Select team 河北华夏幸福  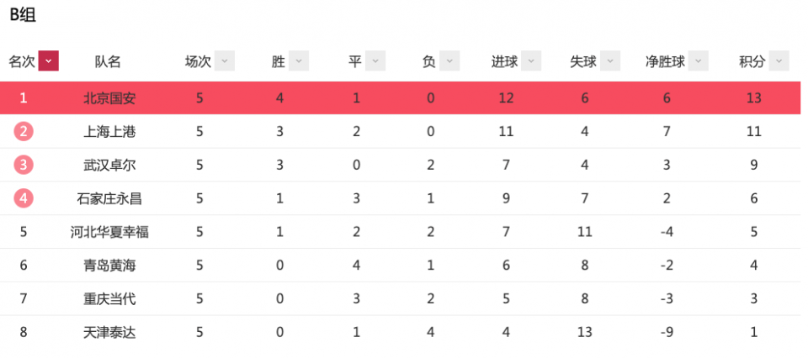coord(109,232)
